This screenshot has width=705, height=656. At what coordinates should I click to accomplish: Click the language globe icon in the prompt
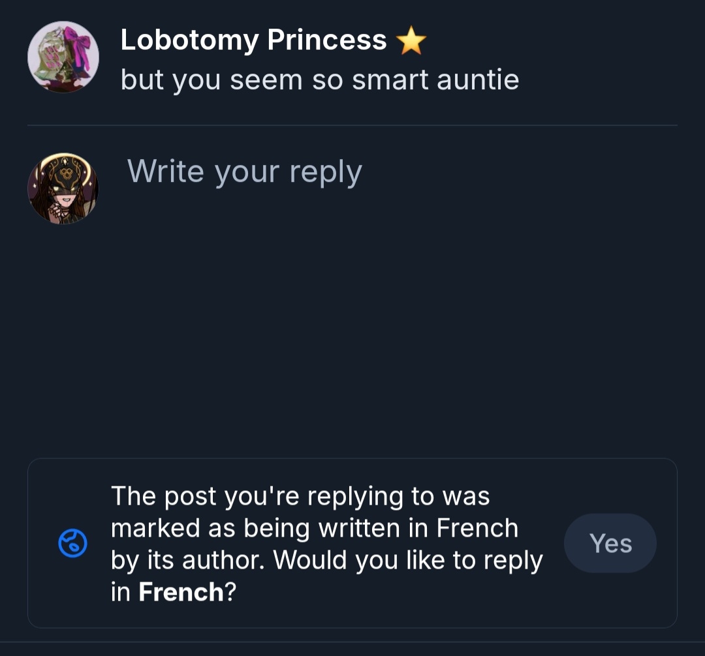(x=72, y=543)
